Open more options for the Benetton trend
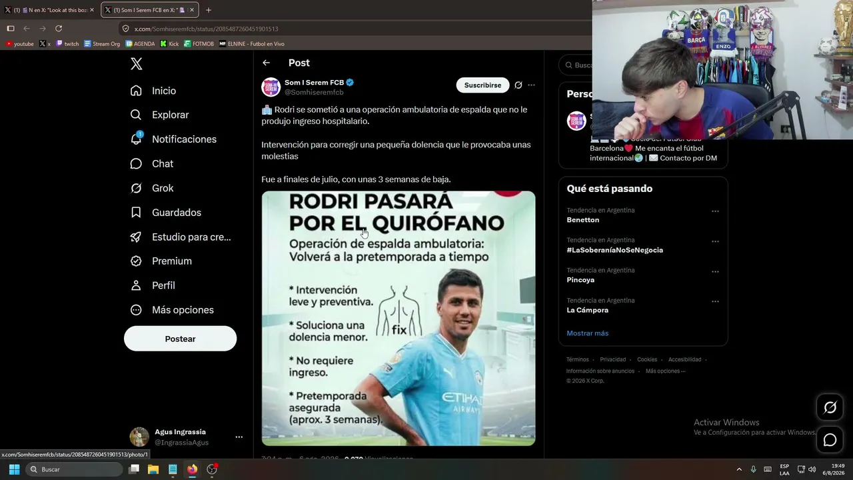 click(x=715, y=211)
